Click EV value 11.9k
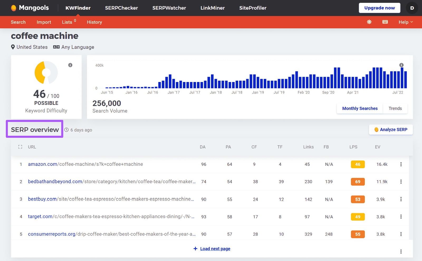The height and width of the screenshot is (261, 422). pyautogui.click(x=382, y=182)
